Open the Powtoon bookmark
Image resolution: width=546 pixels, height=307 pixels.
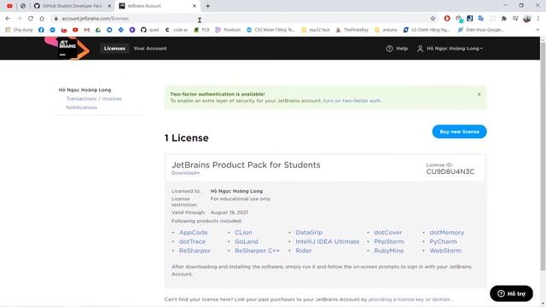[228, 30]
